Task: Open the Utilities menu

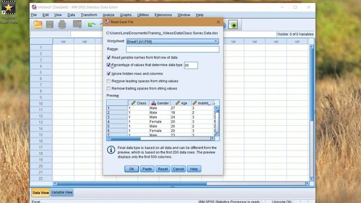Action: tap(143, 15)
